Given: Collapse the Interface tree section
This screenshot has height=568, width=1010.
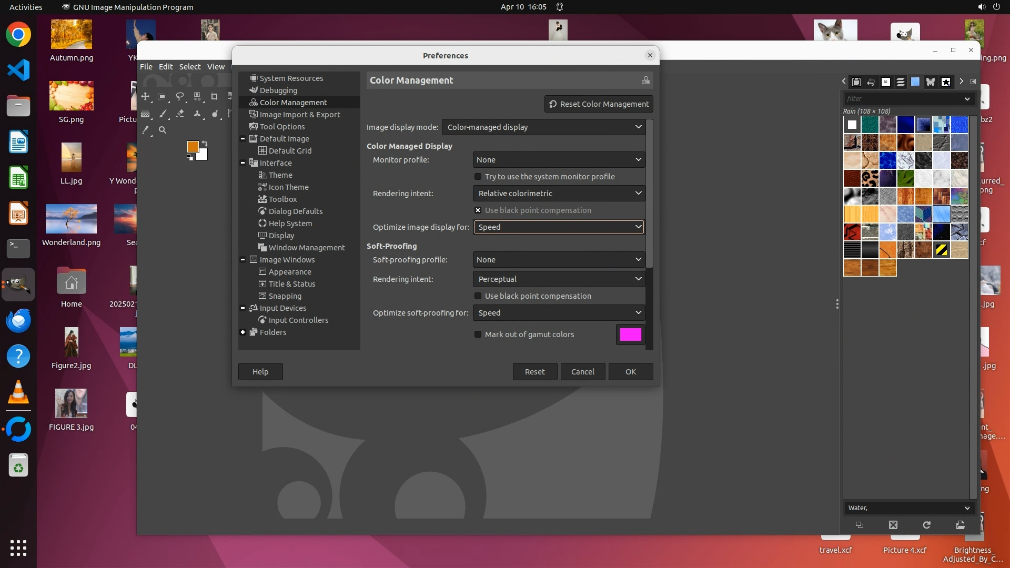Looking at the screenshot, I should (243, 163).
